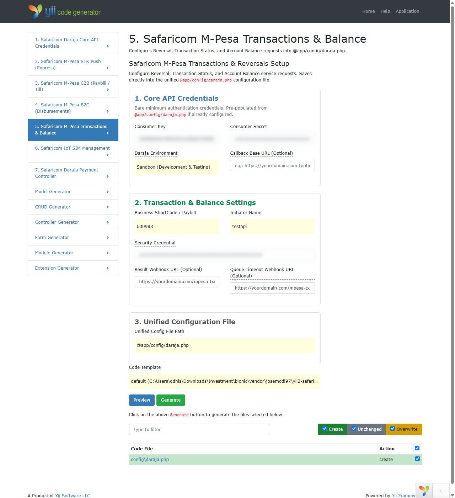455x498 pixels.
Task: Open Home in the top navigation
Action: pyautogui.click(x=369, y=11)
